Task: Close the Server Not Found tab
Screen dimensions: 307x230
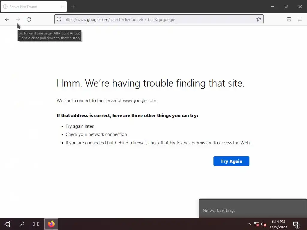Action: click(x=62, y=7)
